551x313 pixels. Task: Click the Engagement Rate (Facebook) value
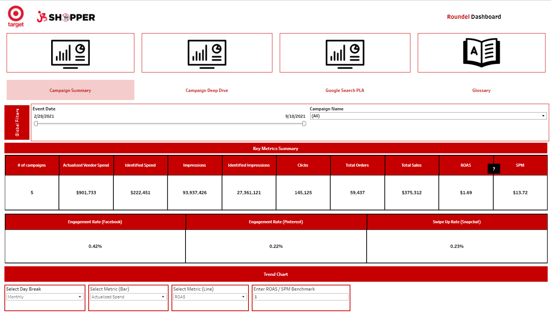click(95, 246)
